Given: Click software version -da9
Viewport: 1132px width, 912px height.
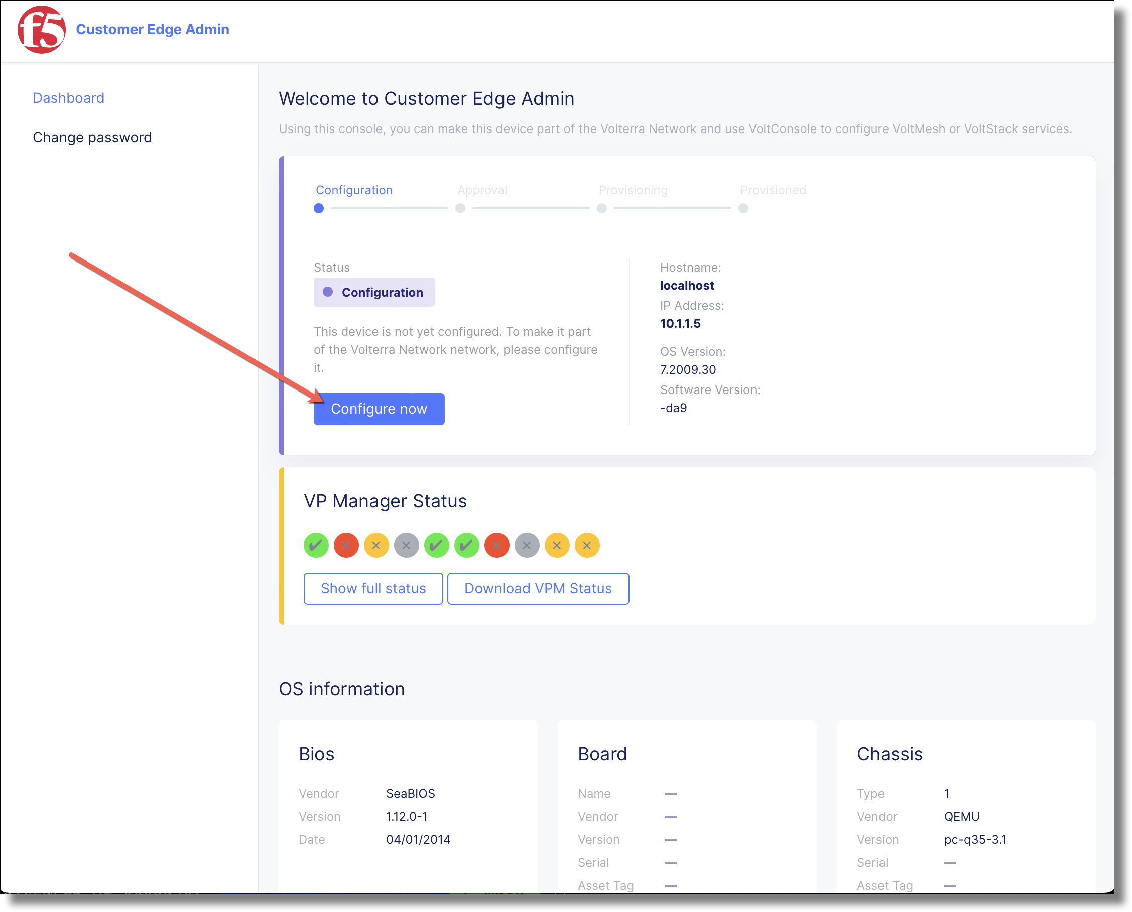Looking at the screenshot, I should [x=673, y=408].
